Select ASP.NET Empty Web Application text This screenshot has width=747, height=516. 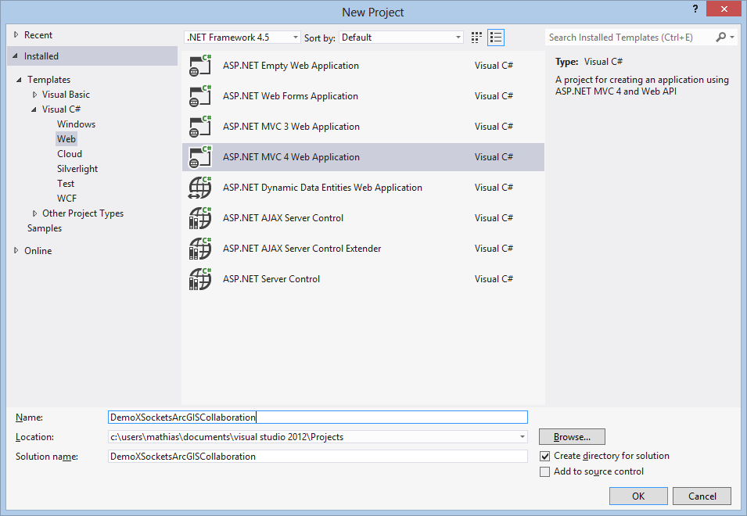[291, 66]
